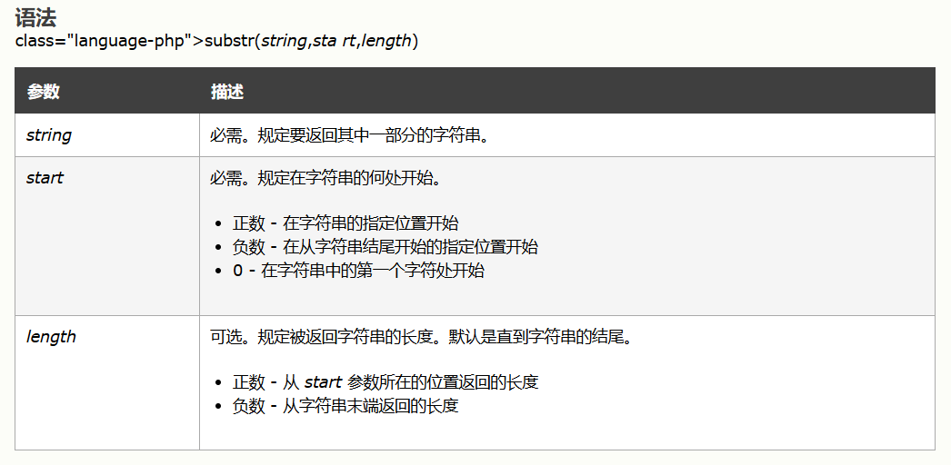Click bullet 负数 - 从字符串末端返回的长度
The width and height of the screenshot is (951, 465).
coord(345,406)
